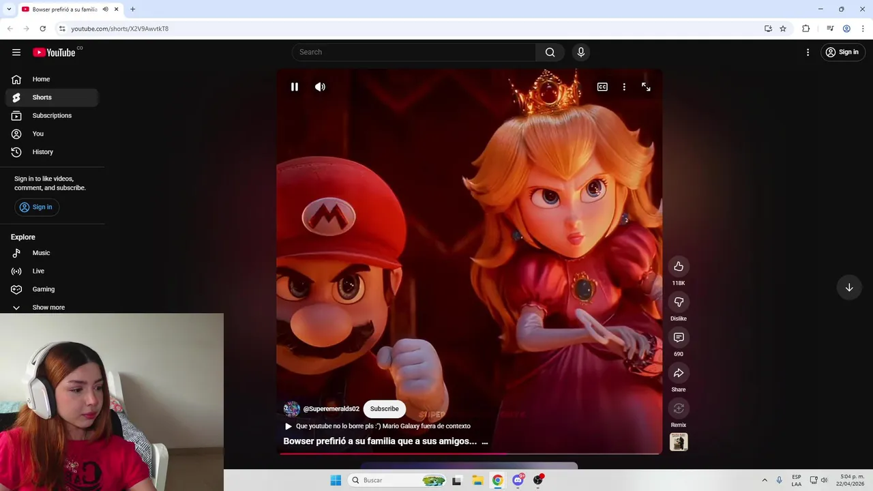Screen dimensions: 873x491
Task: Open the ESP LAA language switcher
Action: (x=797, y=480)
